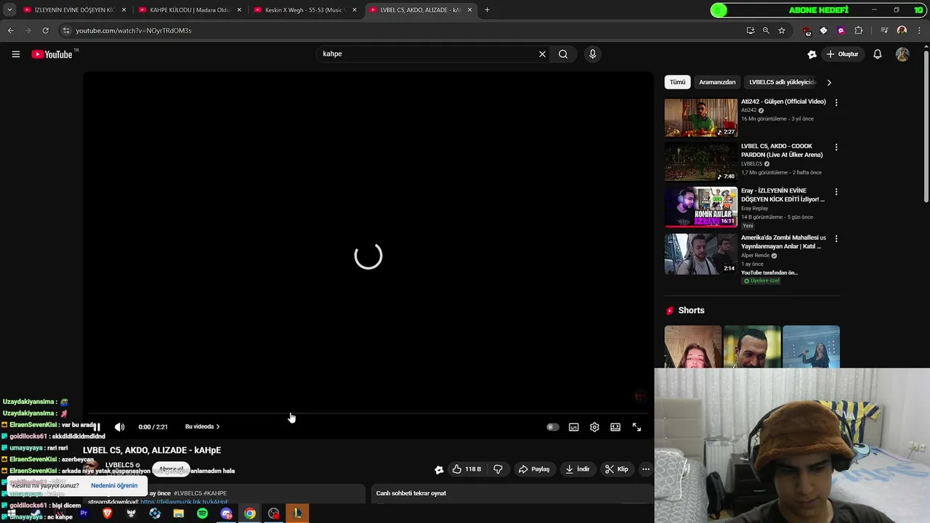Click the page vertical scrollbar

click(x=926, y=125)
